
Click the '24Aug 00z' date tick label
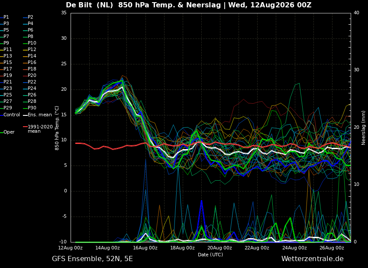point(294,248)
